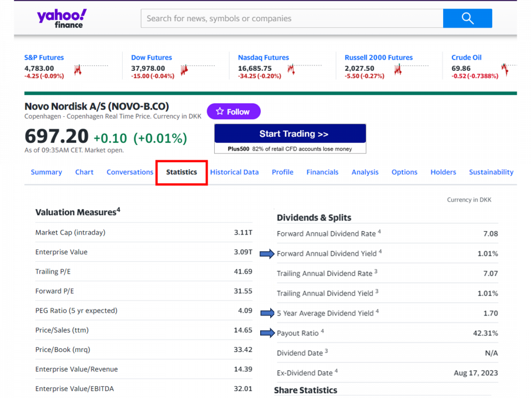Screen dimensions: 531x398
Task: Open the Nasdaq Futures link
Action: (x=264, y=58)
